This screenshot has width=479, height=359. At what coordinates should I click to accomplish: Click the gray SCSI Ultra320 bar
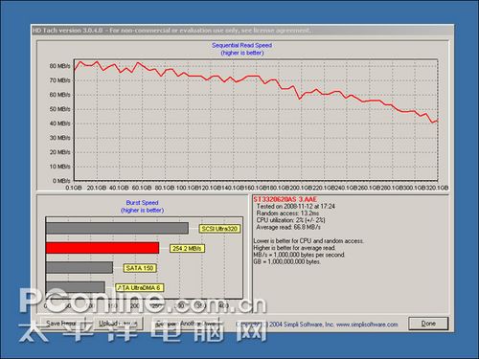117,228
